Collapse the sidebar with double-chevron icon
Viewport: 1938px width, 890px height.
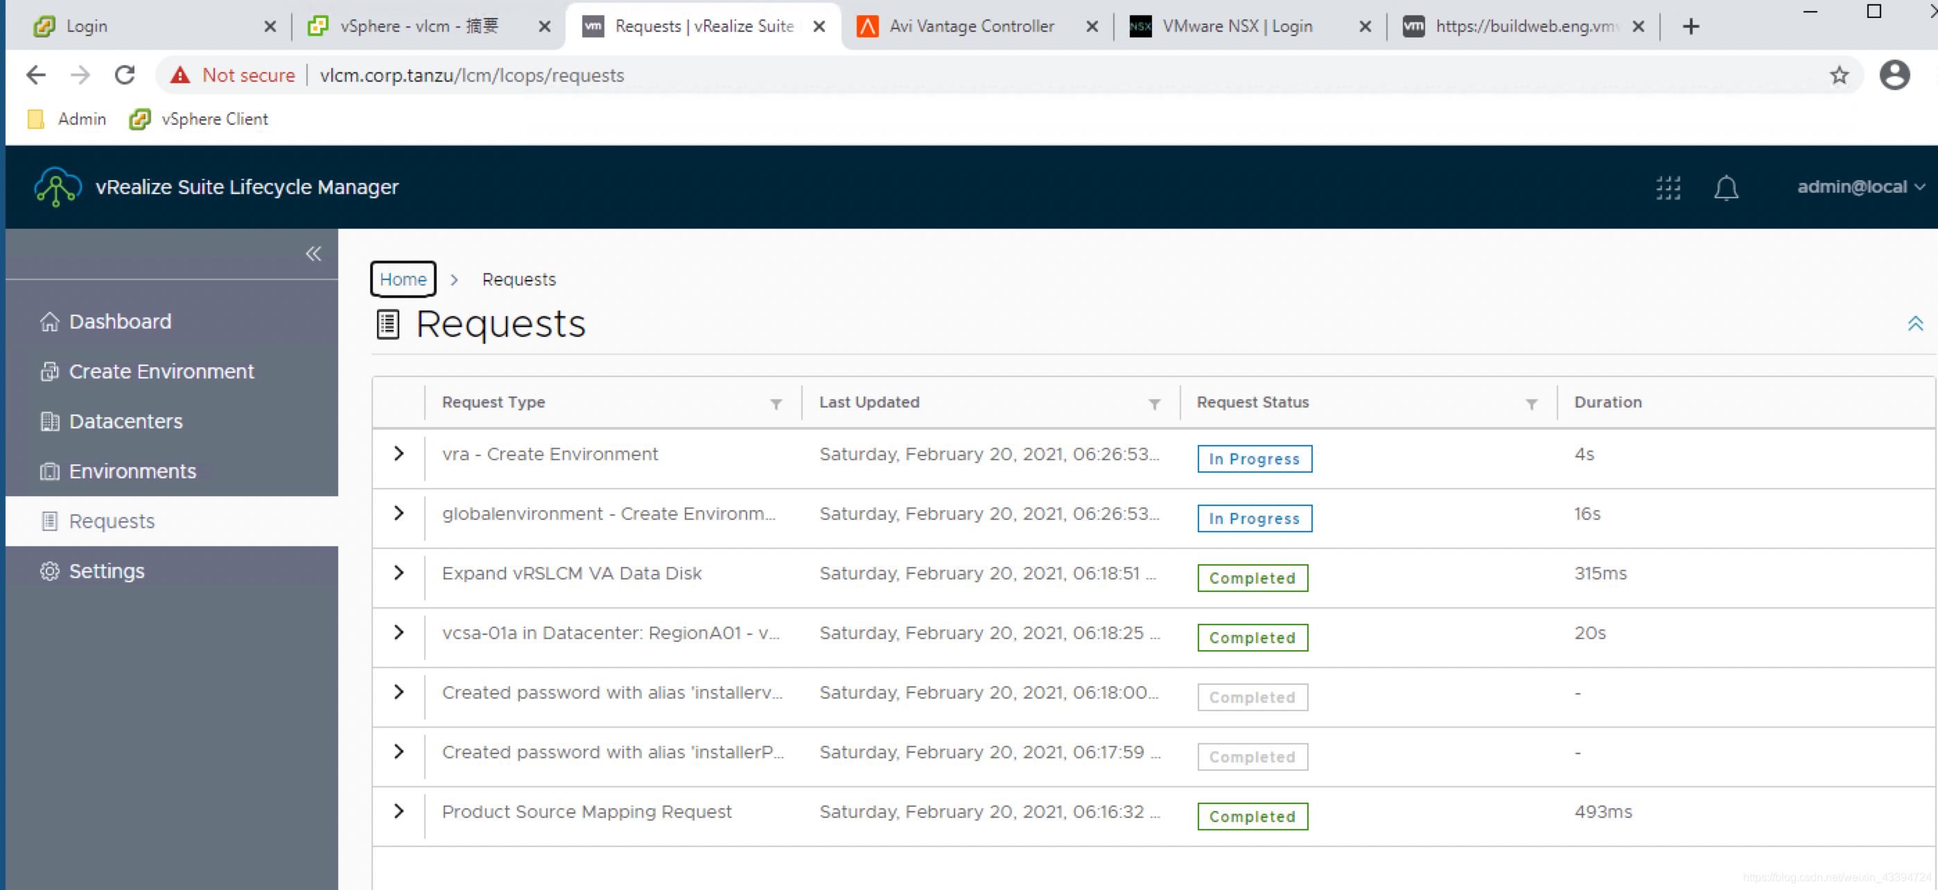click(x=313, y=254)
